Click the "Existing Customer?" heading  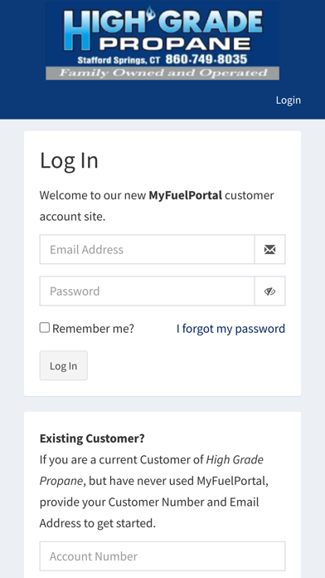click(x=92, y=438)
